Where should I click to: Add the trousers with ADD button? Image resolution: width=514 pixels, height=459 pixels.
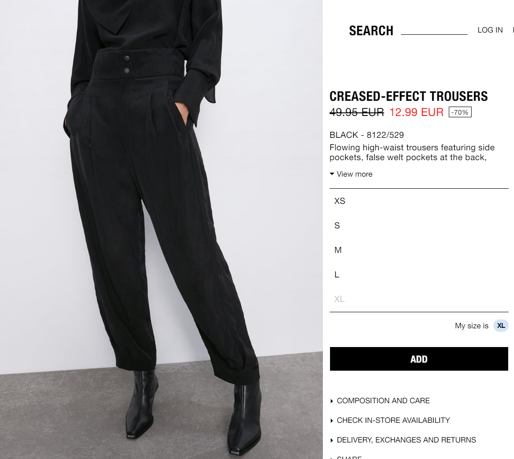pos(419,359)
